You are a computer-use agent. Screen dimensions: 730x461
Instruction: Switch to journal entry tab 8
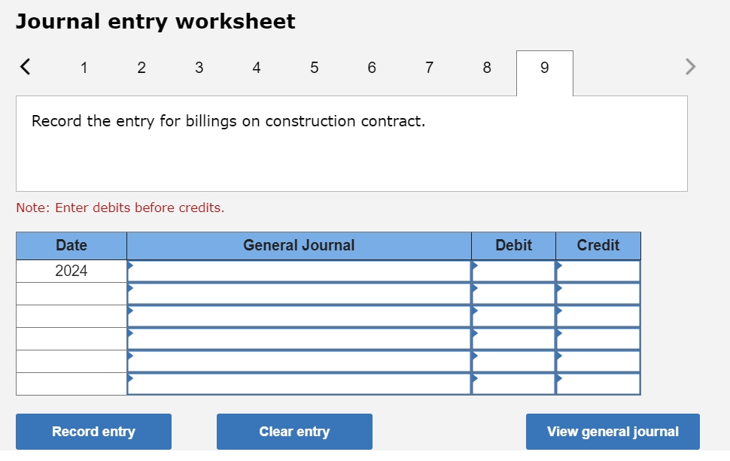coord(487,68)
